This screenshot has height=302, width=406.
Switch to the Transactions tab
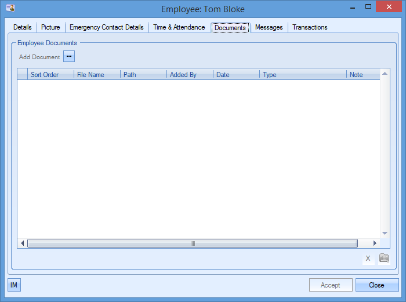coord(310,27)
